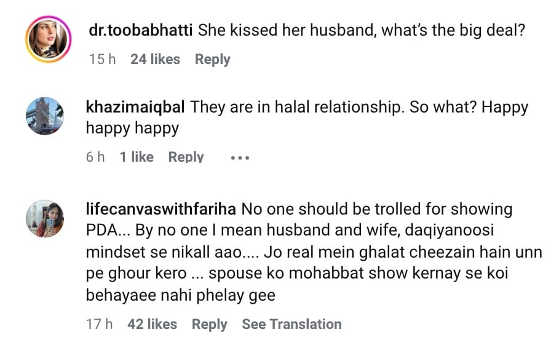Image resolution: width=551 pixels, height=340 pixels.
Task: Select the "She kissed her husband" comment text
Action: [361, 30]
